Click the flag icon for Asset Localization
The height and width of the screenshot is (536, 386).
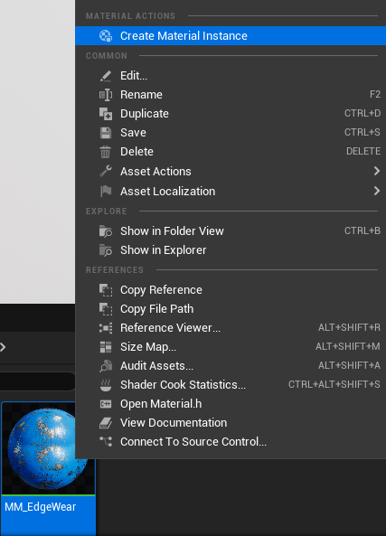pyautogui.click(x=106, y=191)
